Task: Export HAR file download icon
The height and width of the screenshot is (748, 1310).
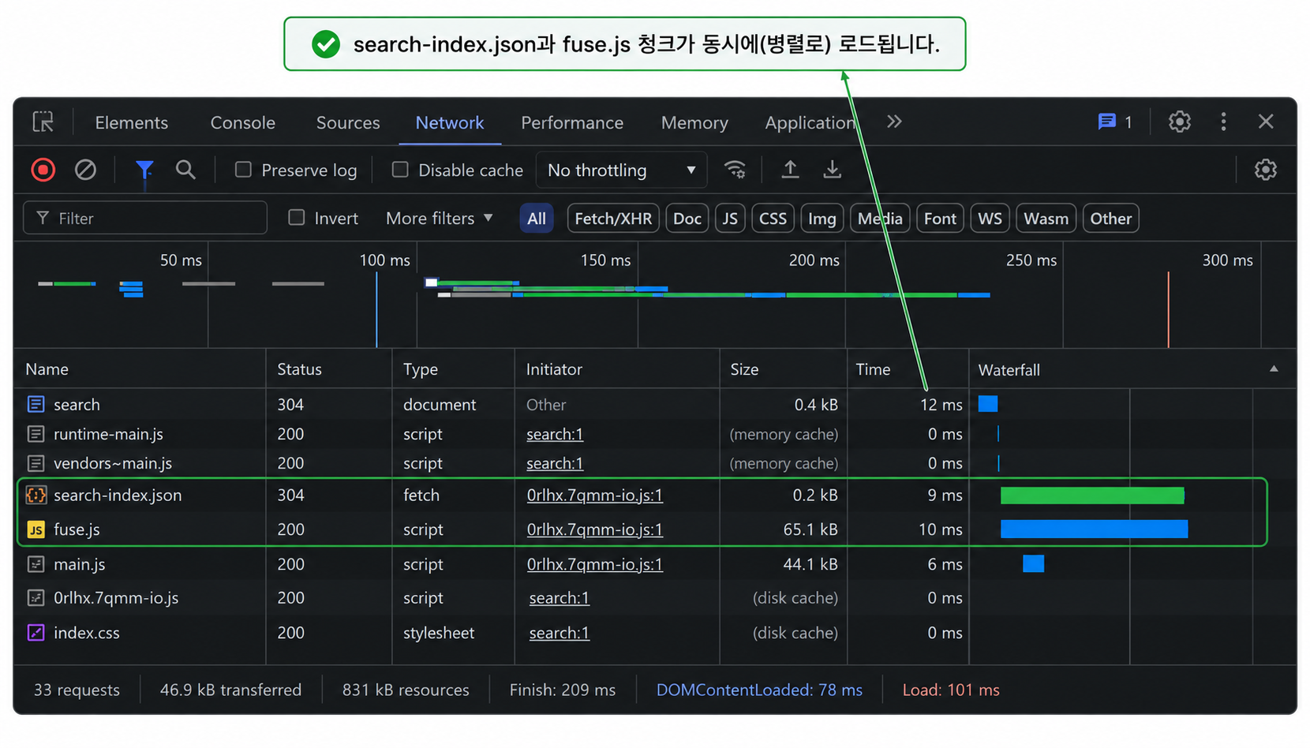Action: tap(833, 170)
